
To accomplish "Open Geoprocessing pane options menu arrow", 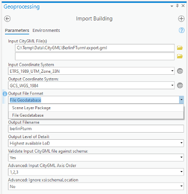I will point(172,6).
